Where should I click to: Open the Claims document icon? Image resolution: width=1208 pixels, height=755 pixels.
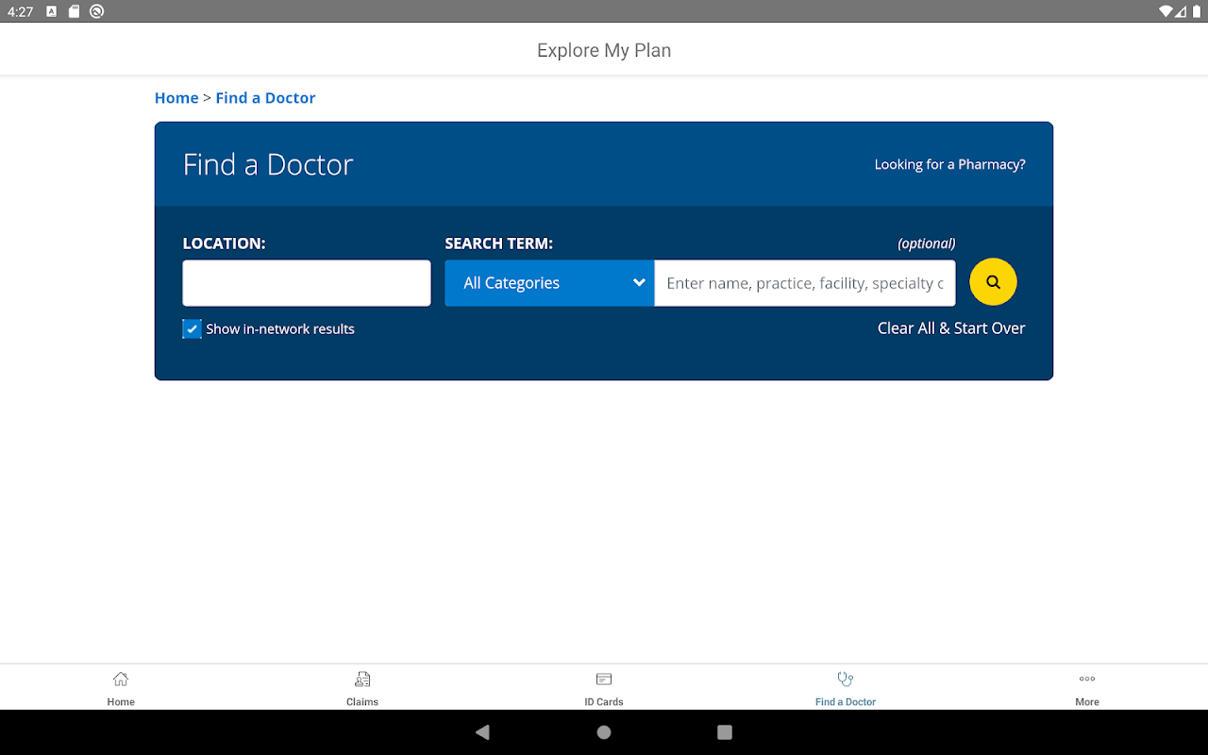(x=362, y=679)
